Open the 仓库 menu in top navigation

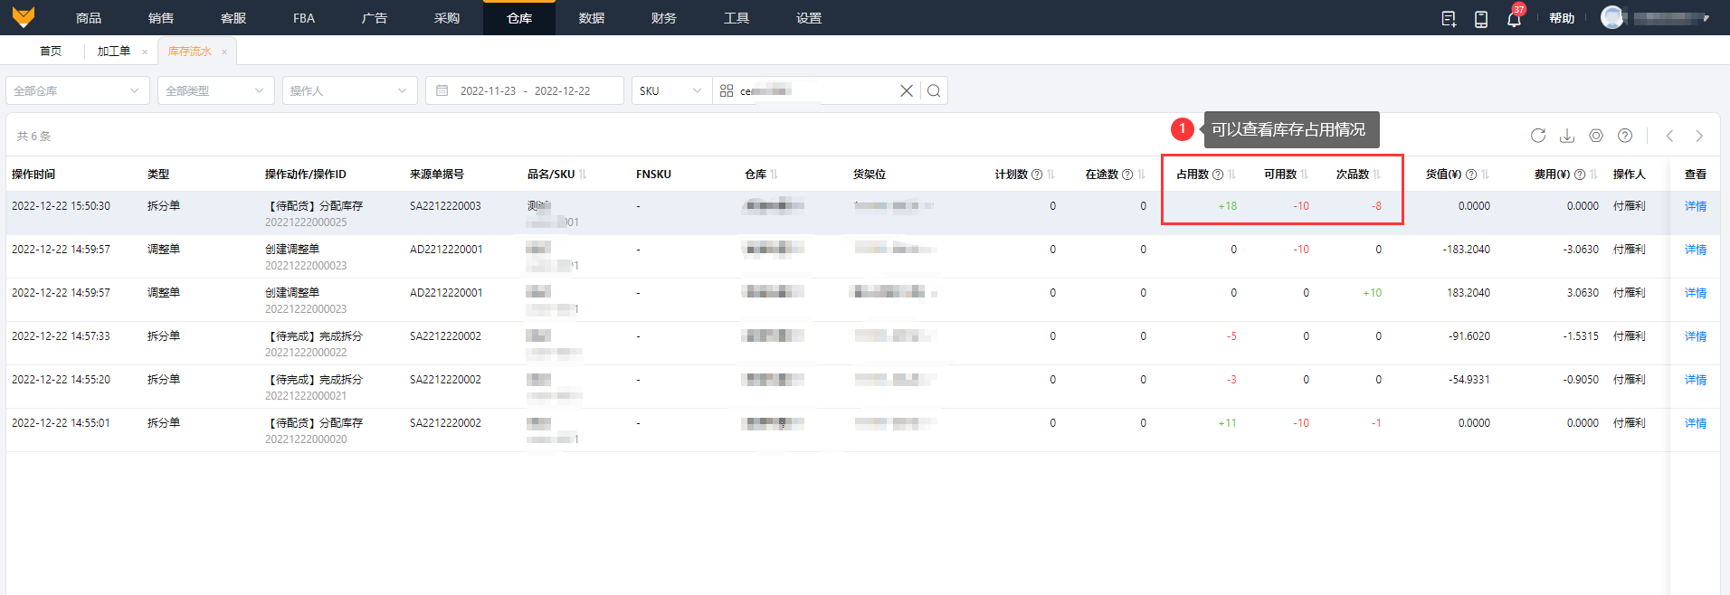click(x=519, y=18)
